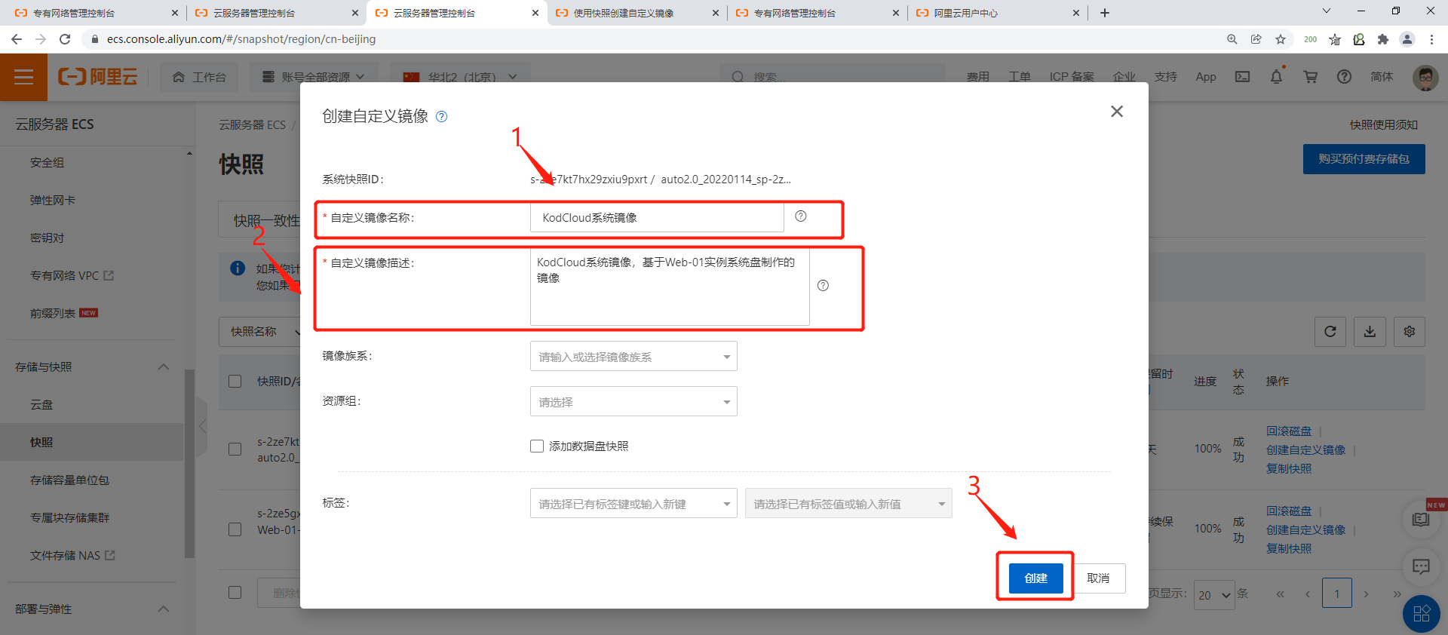Go to first page double arrow

[x=1280, y=594]
